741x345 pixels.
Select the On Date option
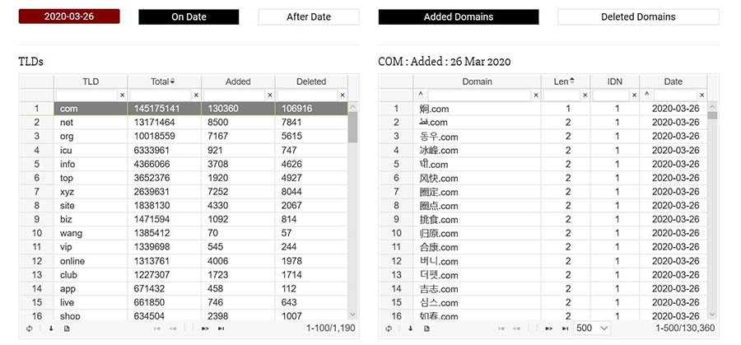tap(189, 16)
